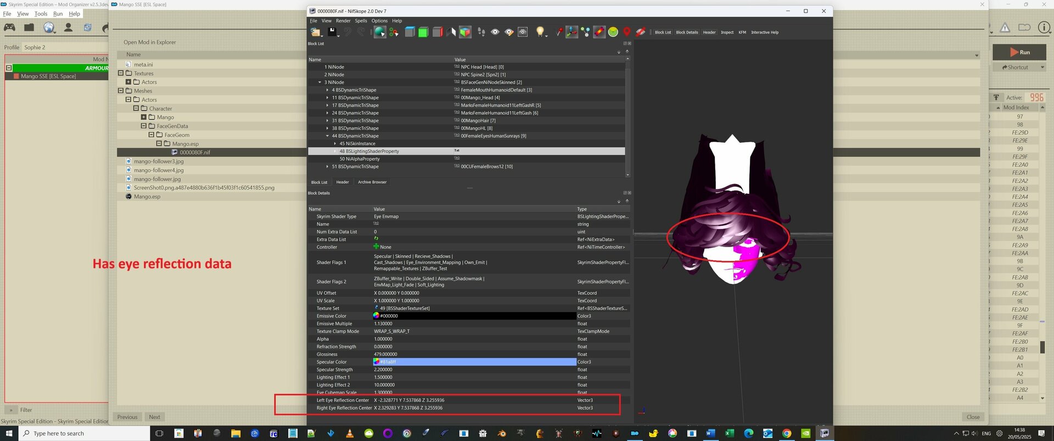Click the game controller icon in Mod Organizer
This screenshot has width=1054, height=441.
[10, 27]
